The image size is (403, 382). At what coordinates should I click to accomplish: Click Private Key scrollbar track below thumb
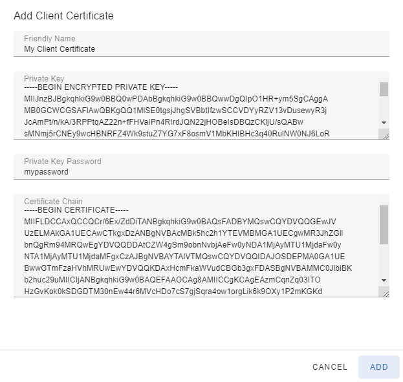384,107
